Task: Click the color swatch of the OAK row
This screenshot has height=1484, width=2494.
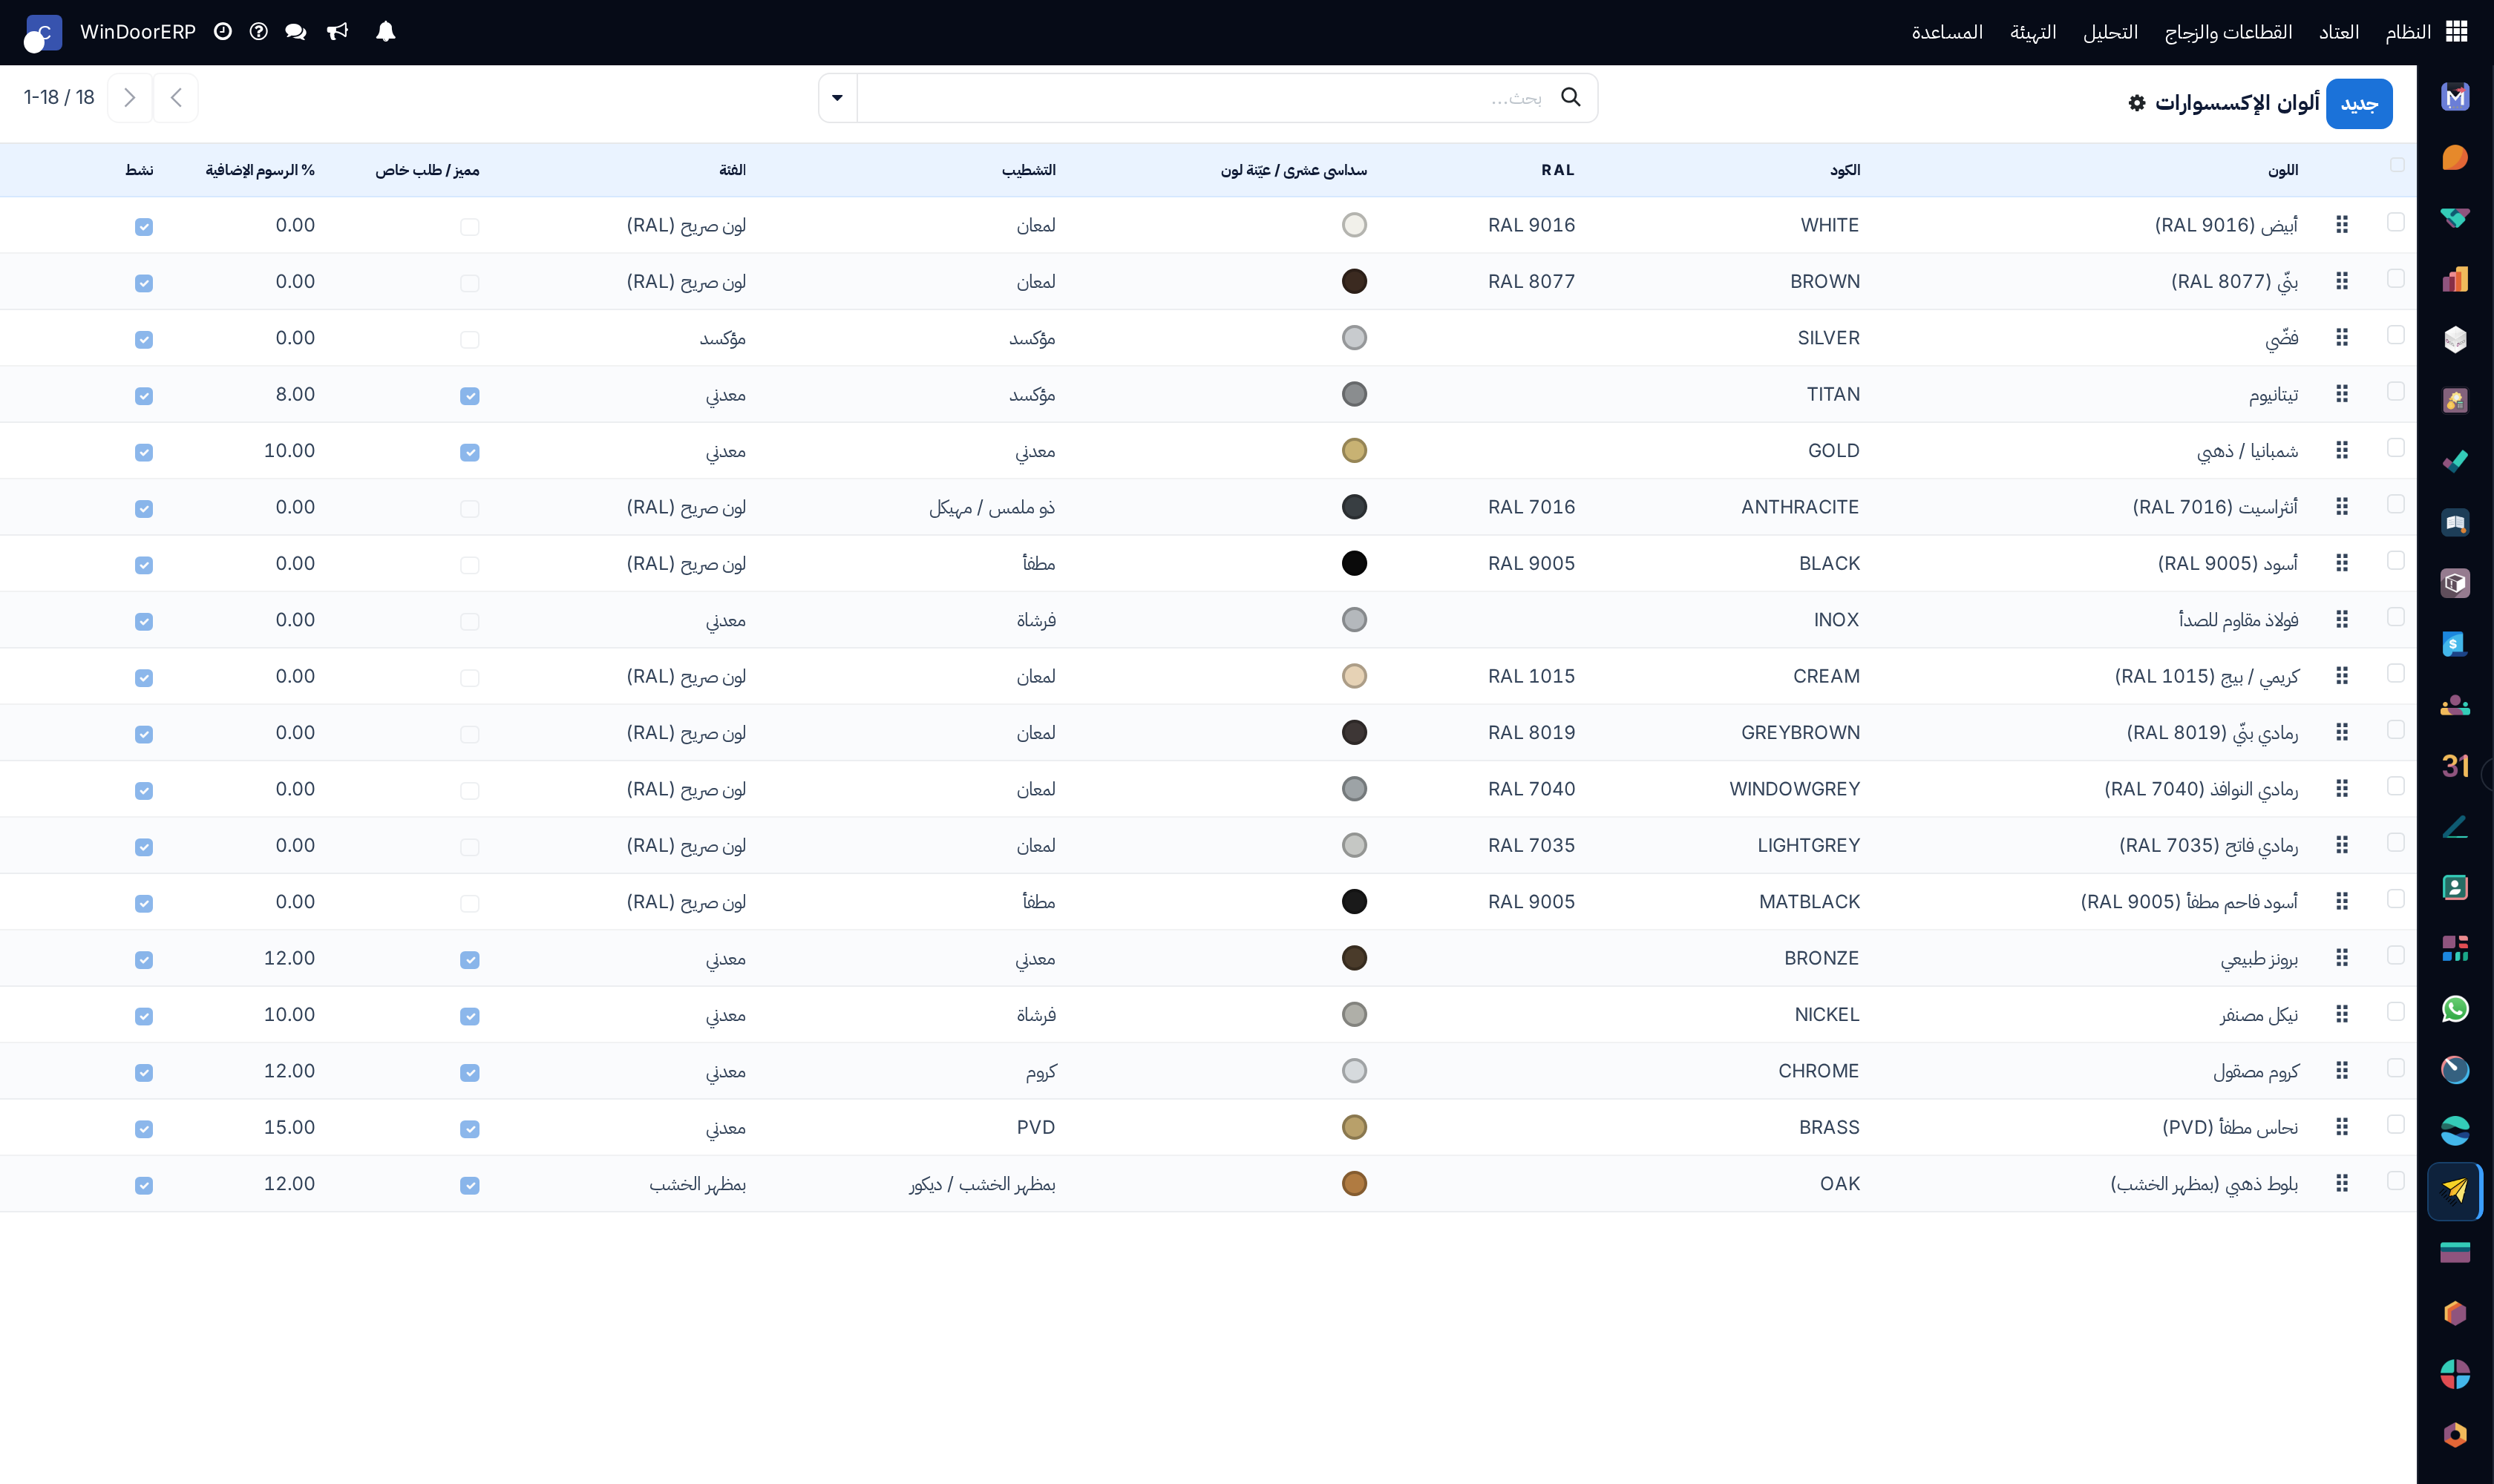Action: point(1354,1184)
